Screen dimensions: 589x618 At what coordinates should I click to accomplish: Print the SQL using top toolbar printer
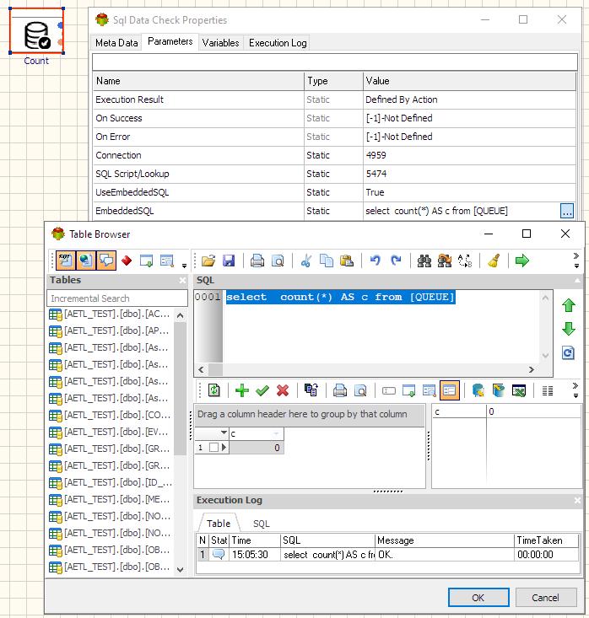pos(257,261)
